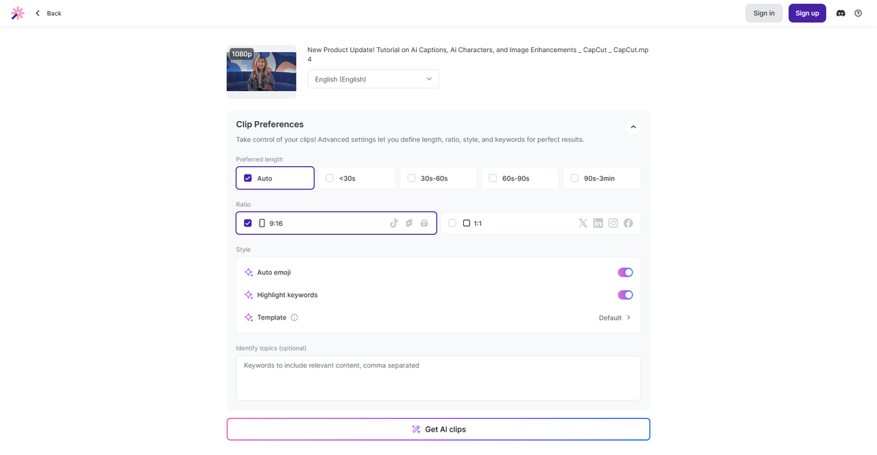Click the Sign in button
This screenshot has height=455, width=877.
click(764, 13)
